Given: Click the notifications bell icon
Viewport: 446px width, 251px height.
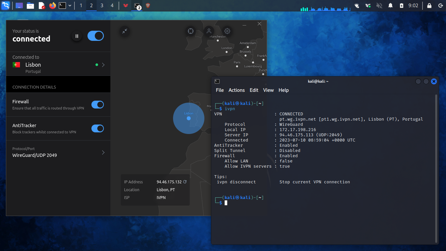Looking at the screenshot, I should click(390, 6).
